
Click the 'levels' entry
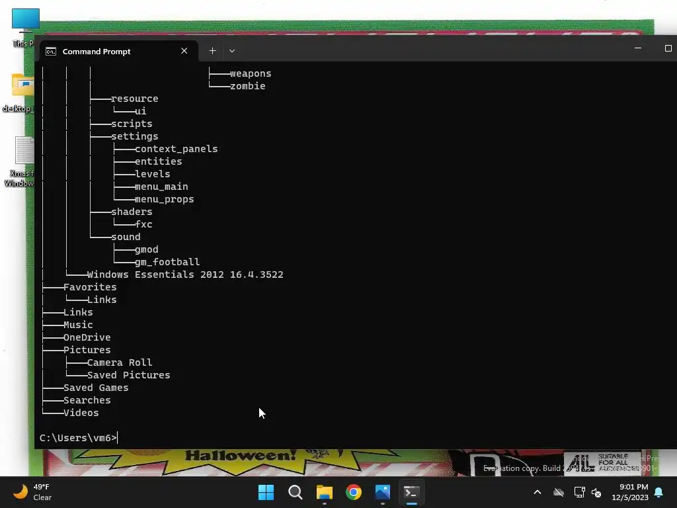[x=152, y=174]
